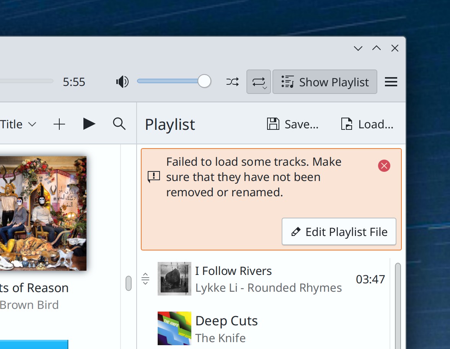
Task: Click the Deep Cuts album thumbnail
Action: point(174,328)
